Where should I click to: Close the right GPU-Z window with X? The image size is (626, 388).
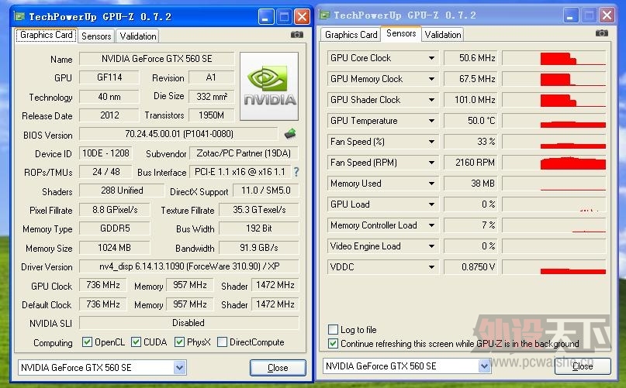tap(607, 15)
